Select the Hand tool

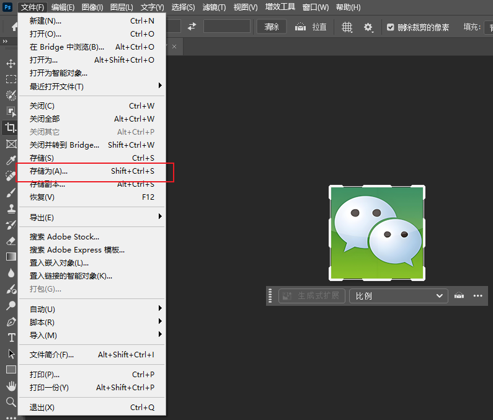point(11,386)
